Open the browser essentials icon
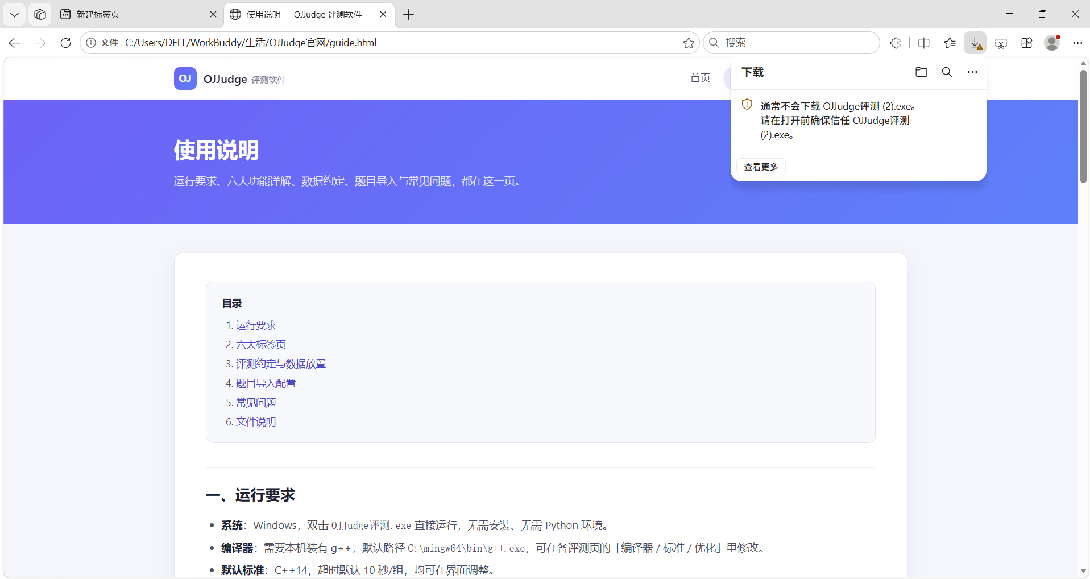 [x=1026, y=43]
